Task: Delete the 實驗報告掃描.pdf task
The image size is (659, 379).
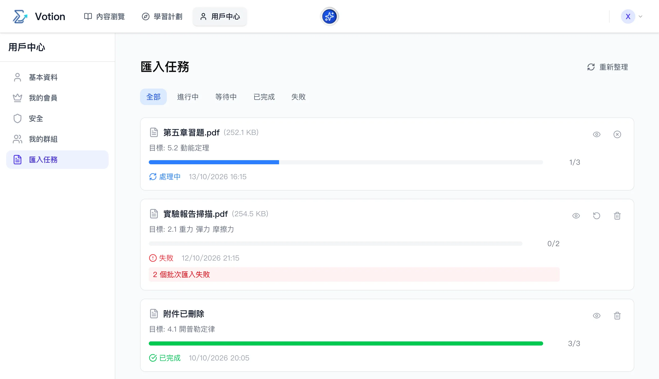Action: point(617,216)
